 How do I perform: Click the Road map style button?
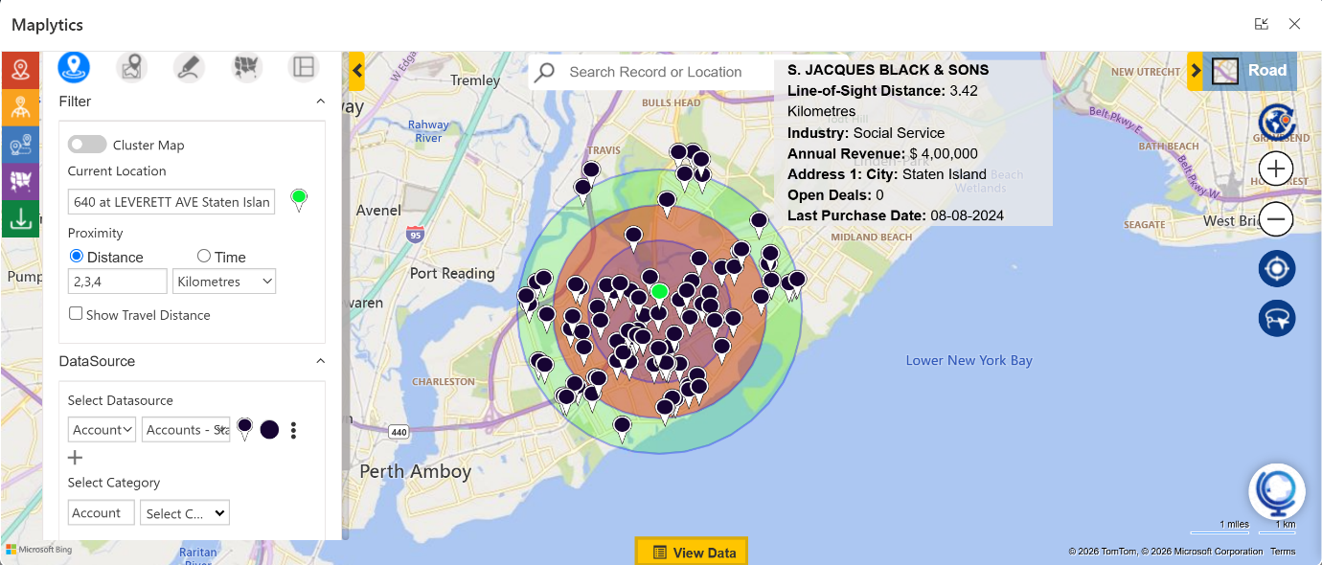click(1250, 71)
